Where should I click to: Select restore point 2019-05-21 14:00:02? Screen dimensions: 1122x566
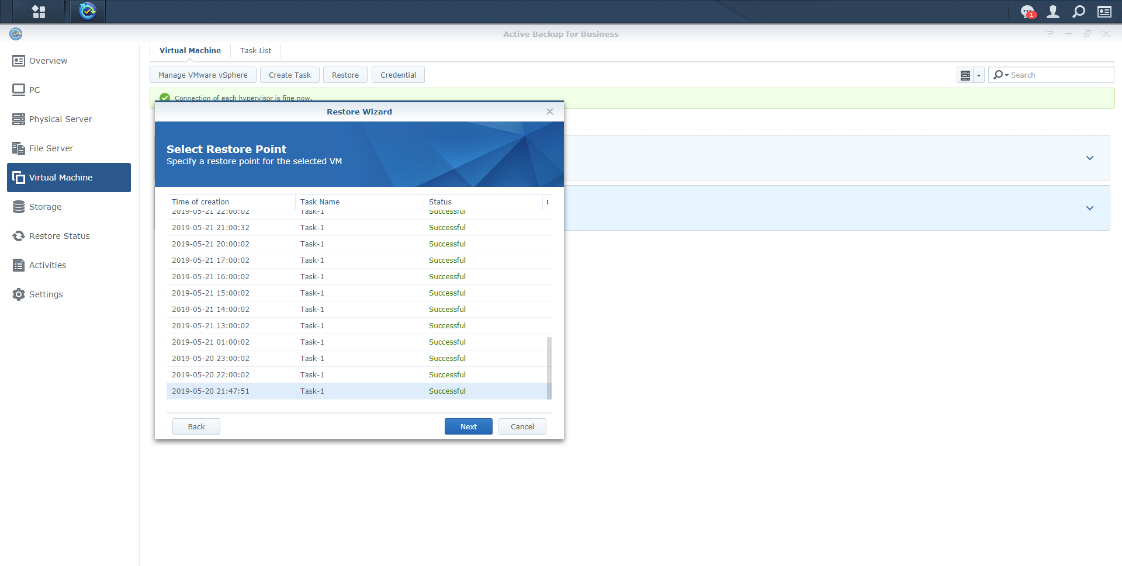click(359, 310)
